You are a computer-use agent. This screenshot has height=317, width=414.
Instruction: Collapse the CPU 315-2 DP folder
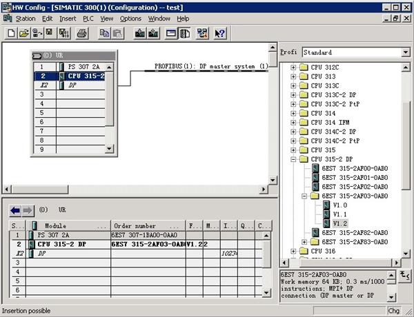coord(293,159)
